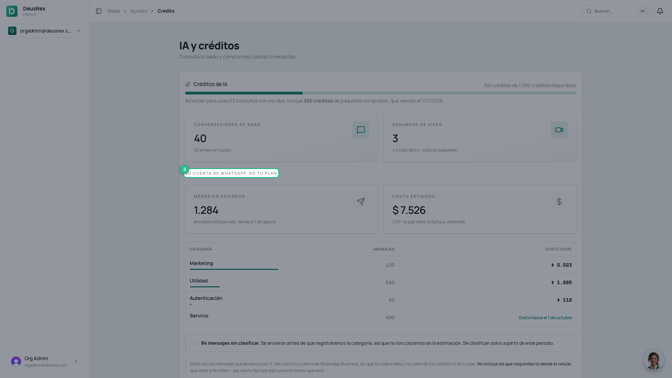Select the Autenticación category row label
This screenshot has height=378, width=672.
206,298
